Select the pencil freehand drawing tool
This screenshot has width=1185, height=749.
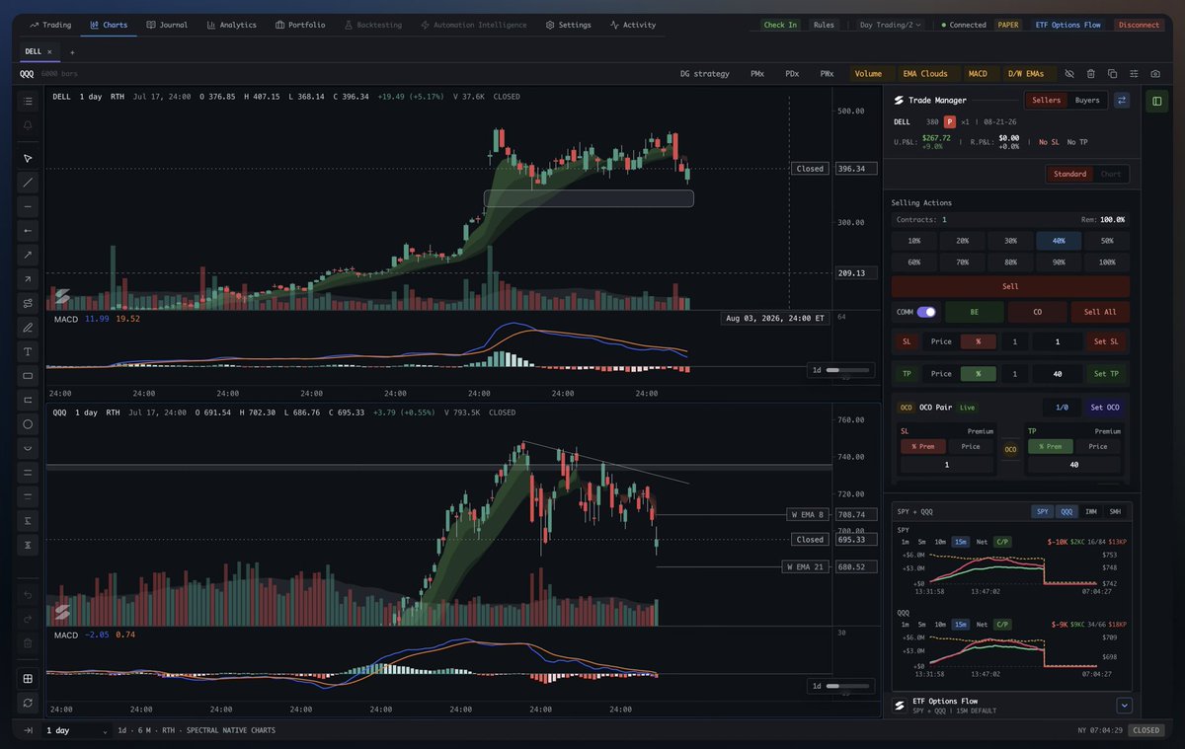tap(28, 328)
